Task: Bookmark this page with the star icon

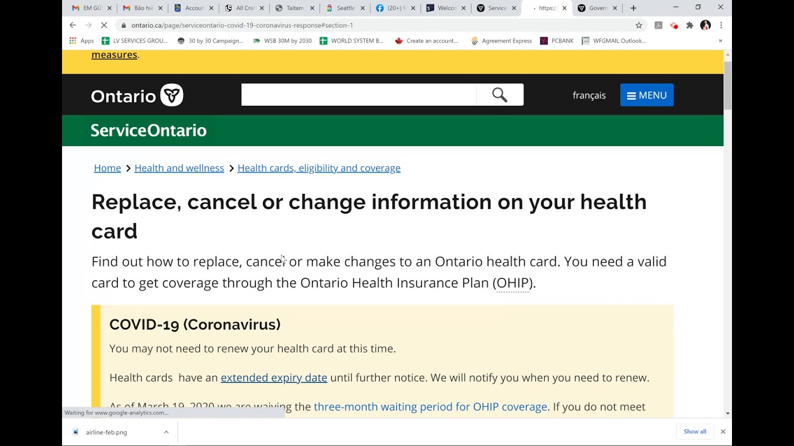Action: tap(639, 25)
